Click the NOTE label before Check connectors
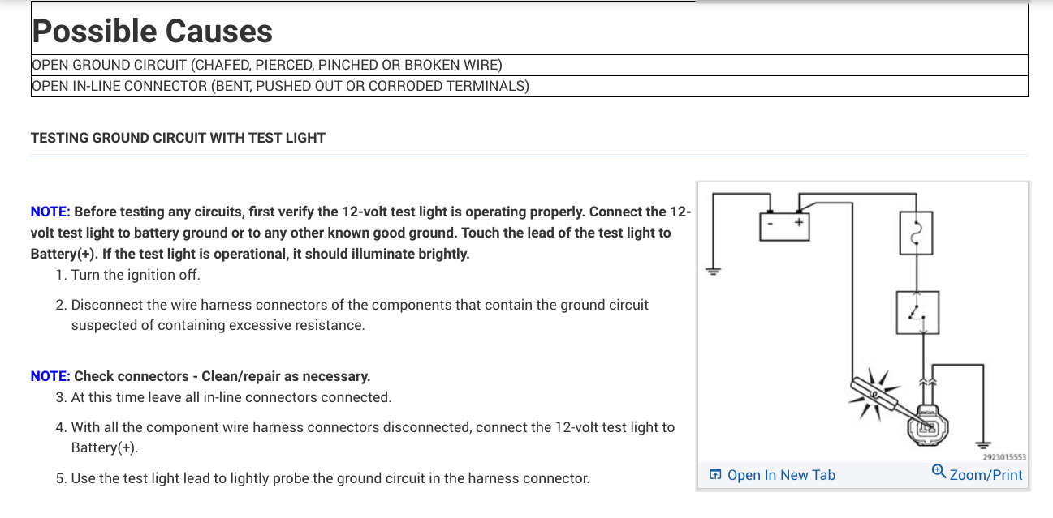The image size is (1053, 518). pos(50,376)
